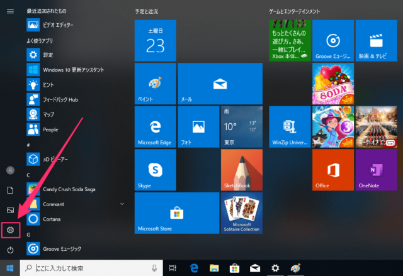403x276 pixels.
Task: Click the ゲームとエンターテインメント group header
Action: (294, 11)
